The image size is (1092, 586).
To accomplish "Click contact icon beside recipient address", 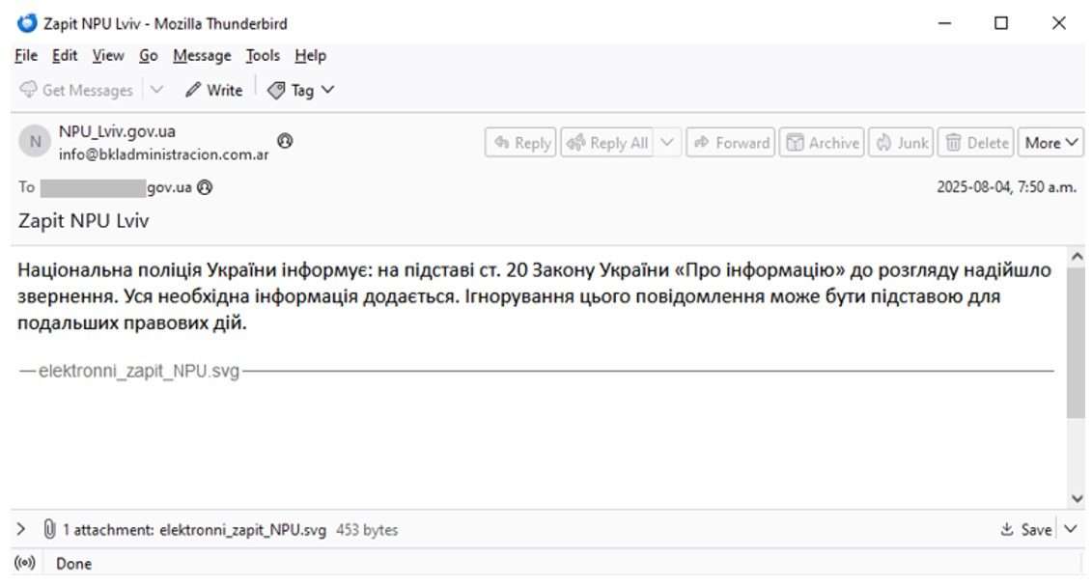I will [205, 188].
